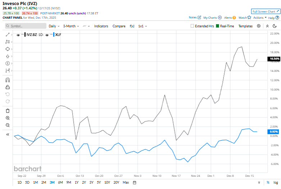Open the Compare menu

coord(119,26)
